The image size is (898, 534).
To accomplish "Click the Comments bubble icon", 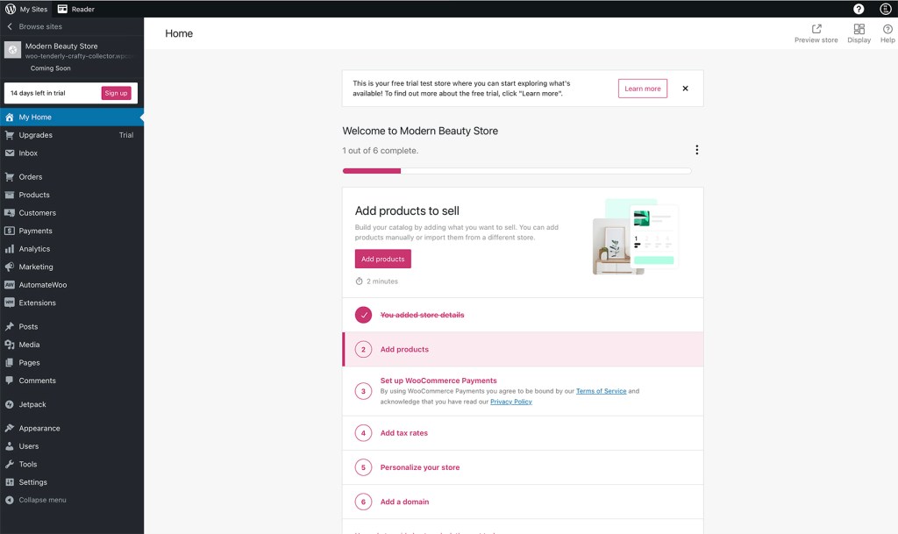I will point(9,380).
